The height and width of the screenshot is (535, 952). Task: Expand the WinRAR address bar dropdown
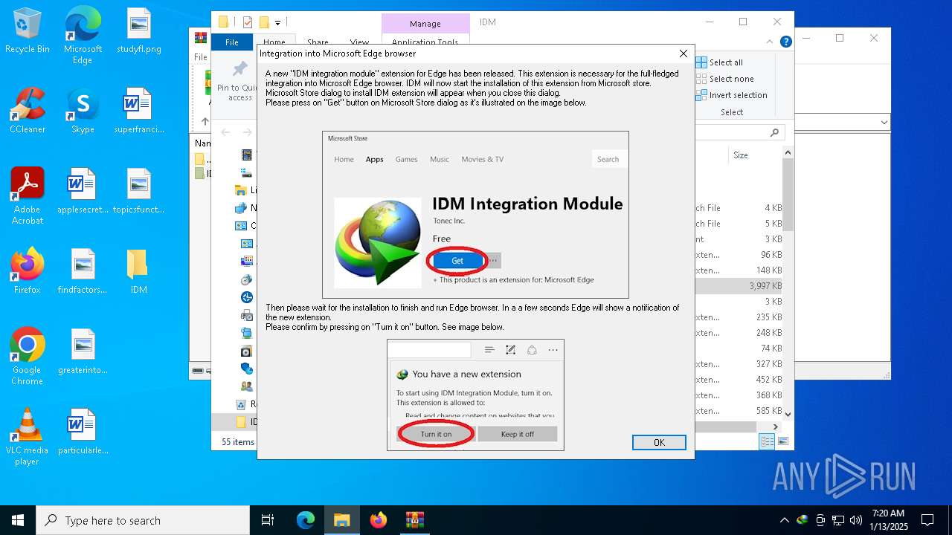(884, 123)
